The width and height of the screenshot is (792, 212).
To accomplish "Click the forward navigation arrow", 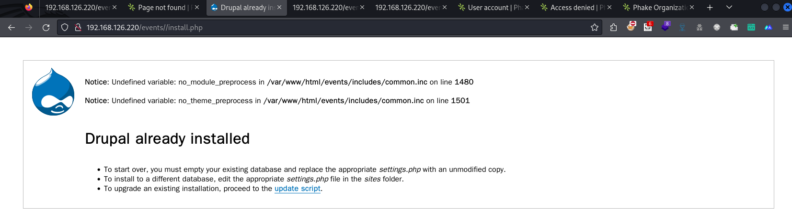I will click(x=29, y=28).
